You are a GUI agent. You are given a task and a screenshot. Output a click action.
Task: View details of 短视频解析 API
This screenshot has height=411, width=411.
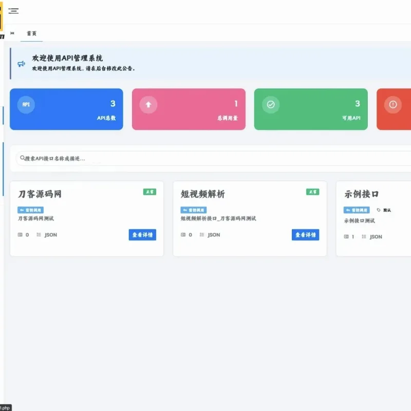point(305,235)
